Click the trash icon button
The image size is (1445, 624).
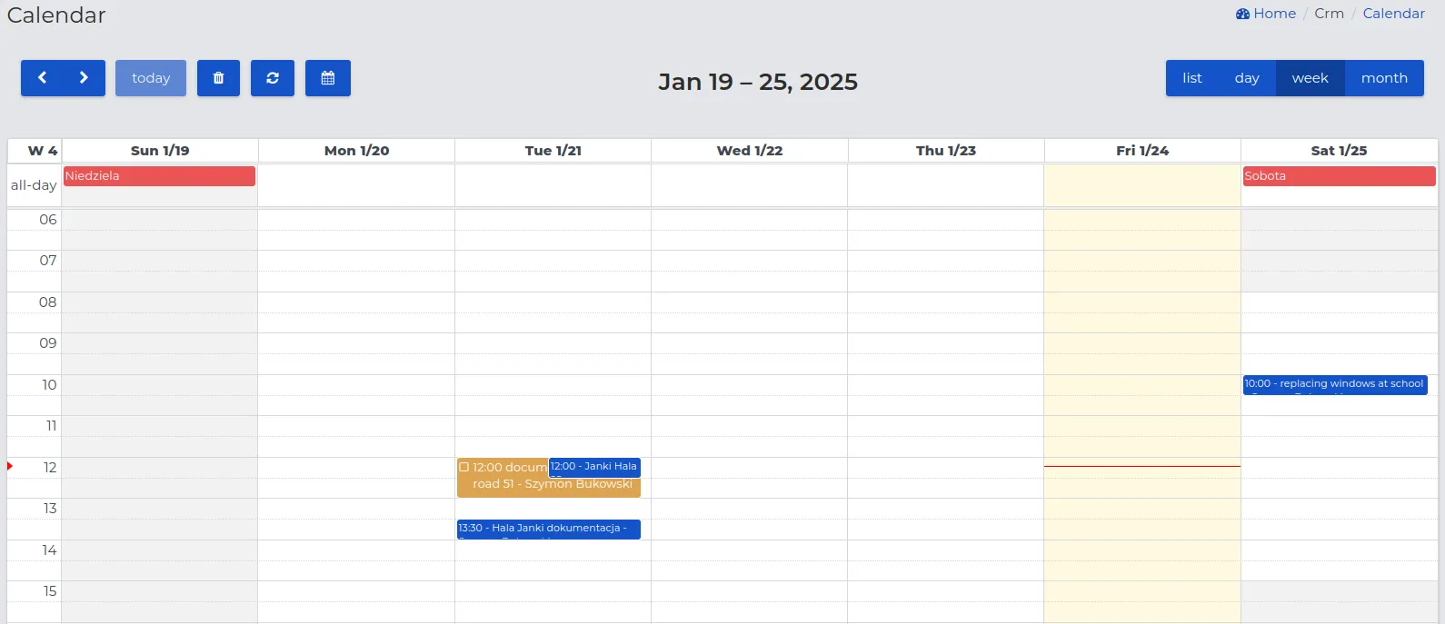[218, 78]
